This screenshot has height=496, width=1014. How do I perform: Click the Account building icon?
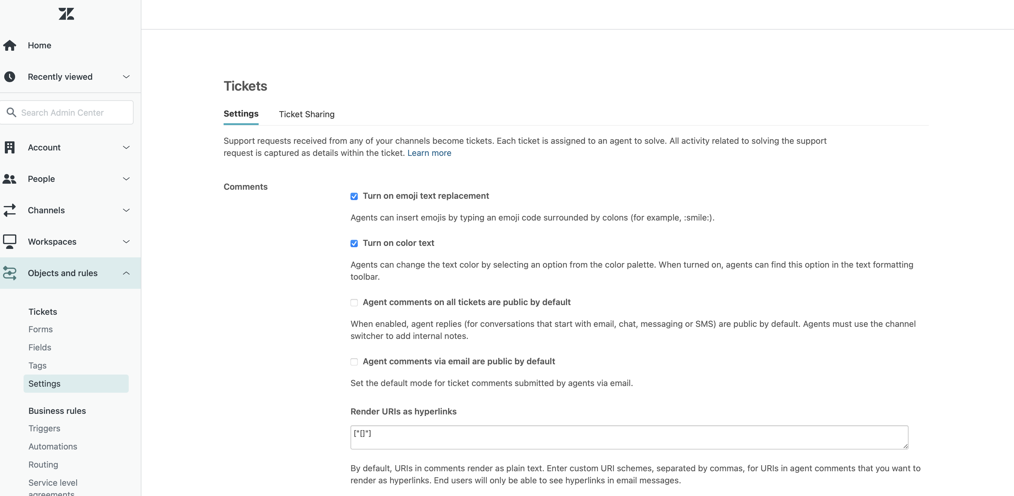coord(10,148)
